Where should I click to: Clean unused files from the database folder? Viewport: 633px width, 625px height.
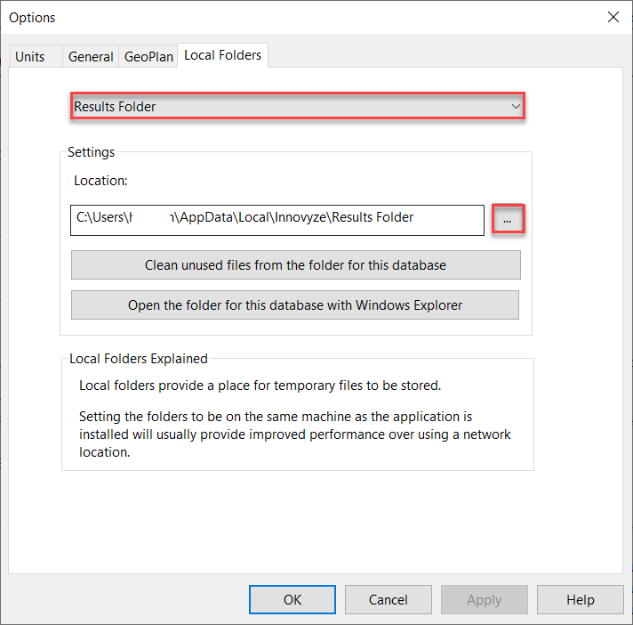click(295, 265)
